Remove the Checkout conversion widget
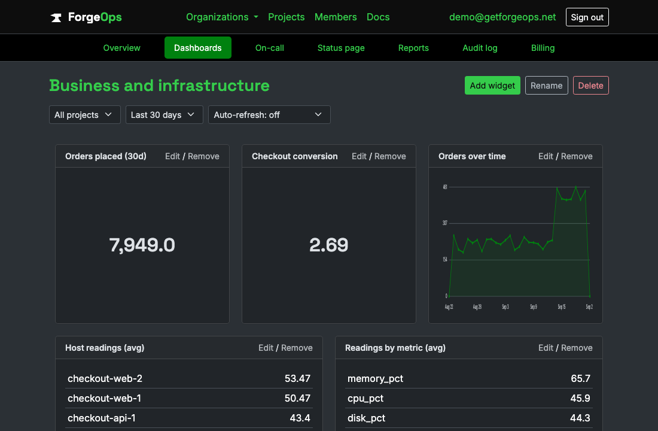This screenshot has width=658, height=431. [390, 156]
